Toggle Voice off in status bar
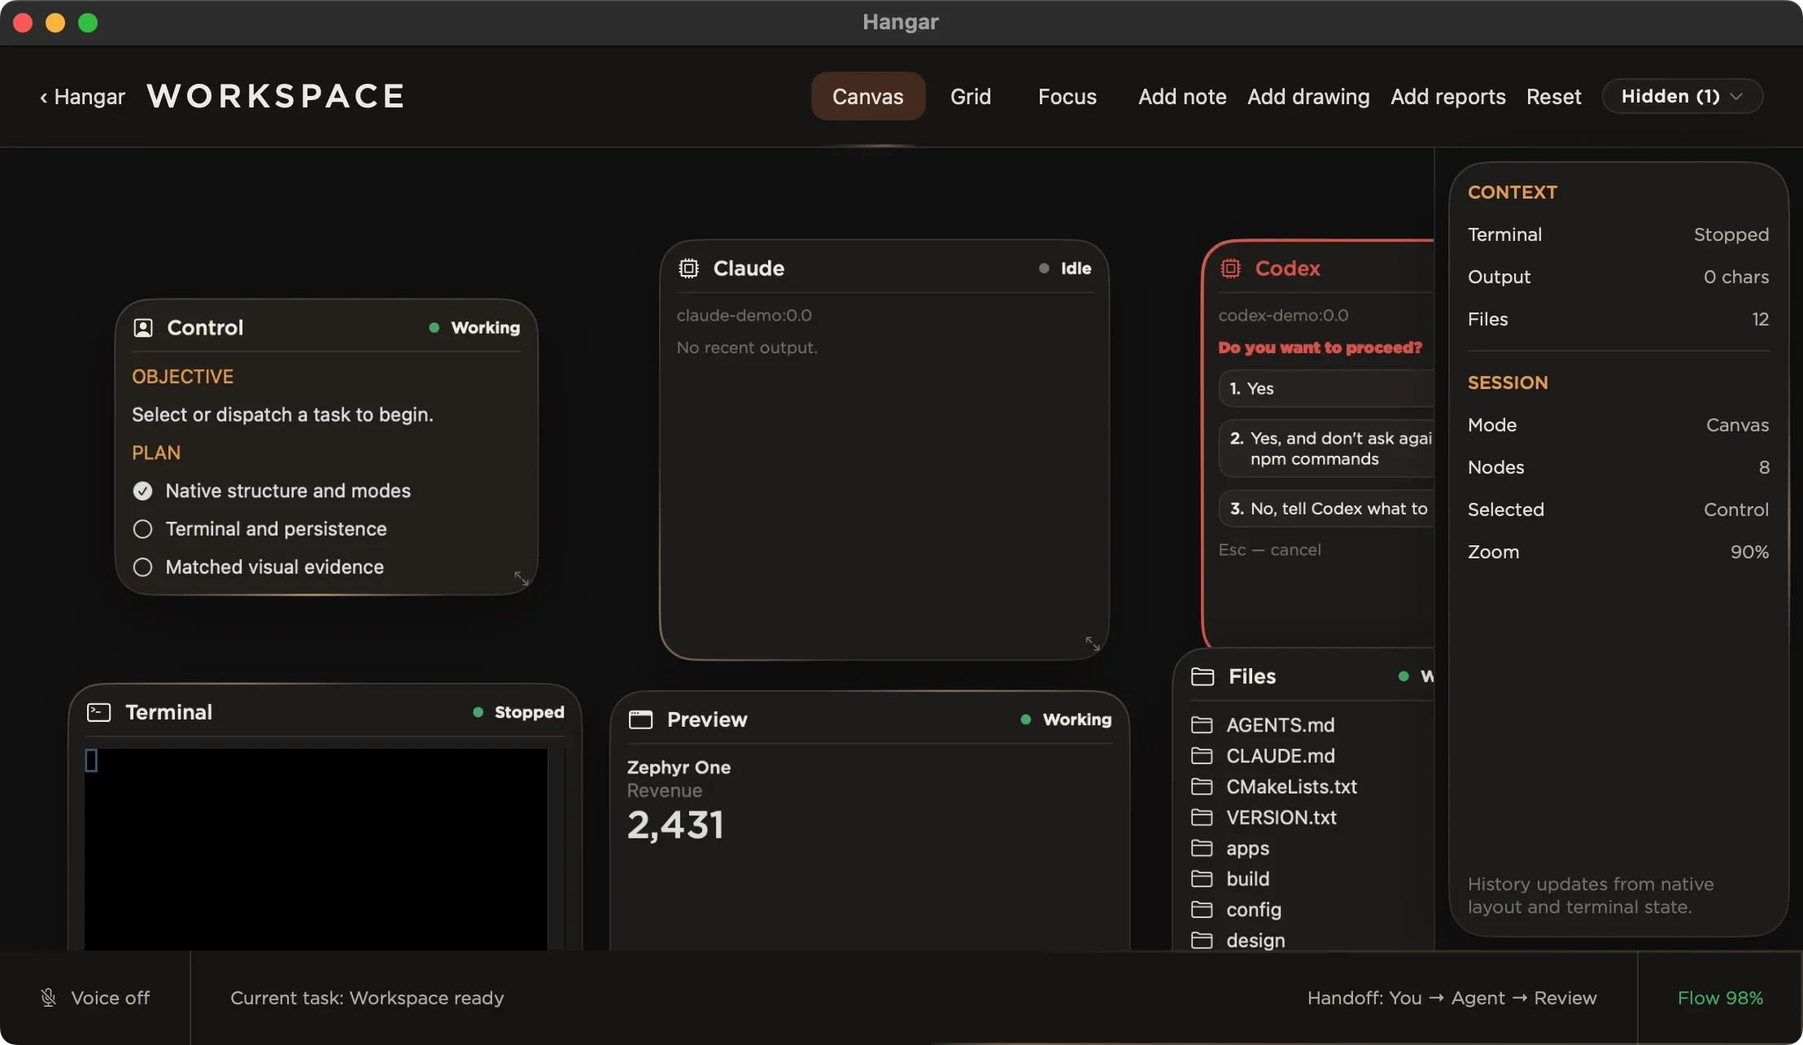 [95, 998]
